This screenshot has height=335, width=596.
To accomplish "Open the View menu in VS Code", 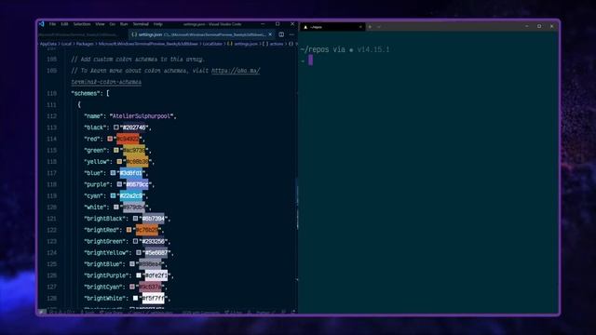I will coord(100,24).
